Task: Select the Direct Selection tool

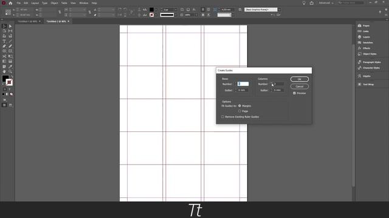Action: click(10, 26)
